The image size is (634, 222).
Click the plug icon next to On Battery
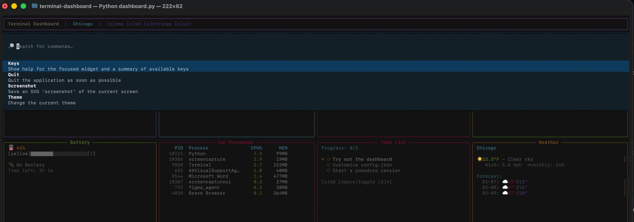coord(11,165)
